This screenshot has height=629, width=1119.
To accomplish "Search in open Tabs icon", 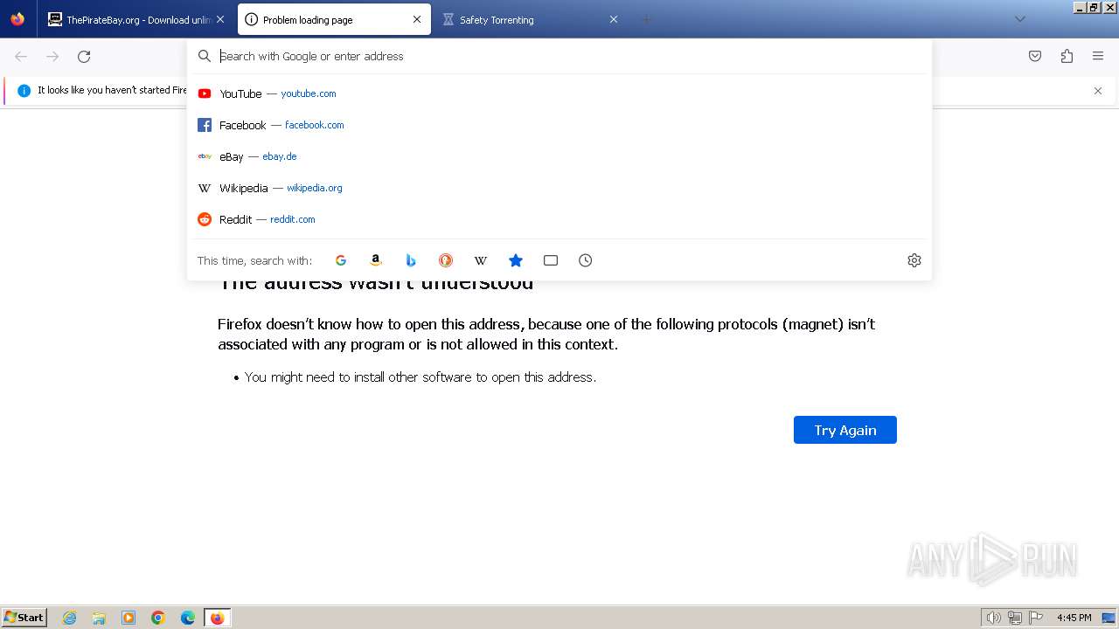I will [551, 260].
